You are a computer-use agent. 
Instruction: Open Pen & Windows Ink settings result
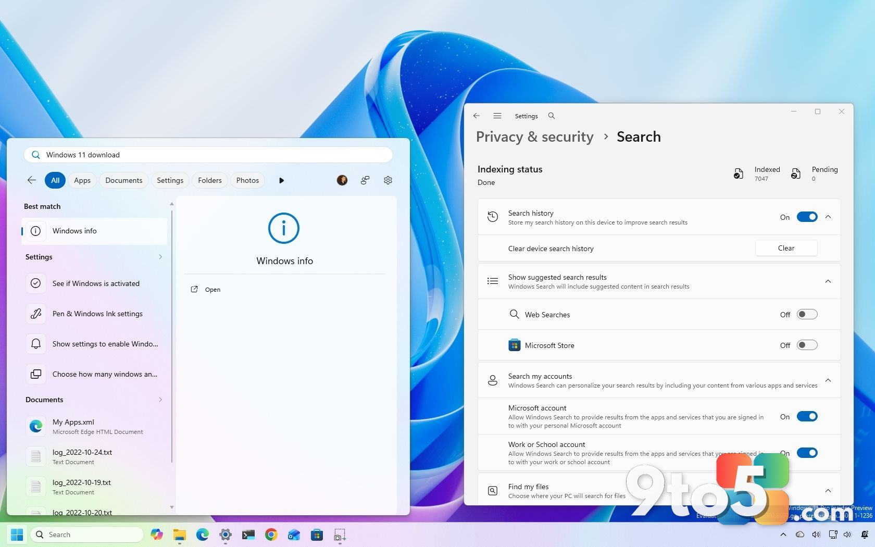(x=94, y=314)
